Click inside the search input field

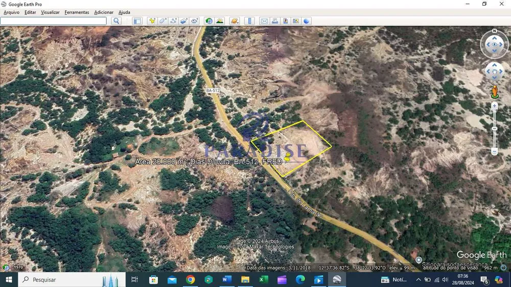pyautogui.click(x=54, y=21)
